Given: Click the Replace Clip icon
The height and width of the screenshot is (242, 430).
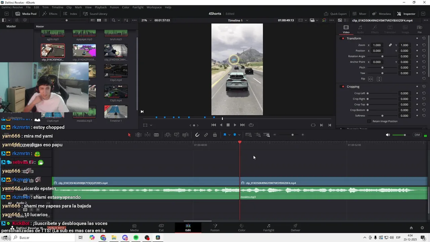Looking at the screenshot, I should pyautogui.click(x=185, y=135).
